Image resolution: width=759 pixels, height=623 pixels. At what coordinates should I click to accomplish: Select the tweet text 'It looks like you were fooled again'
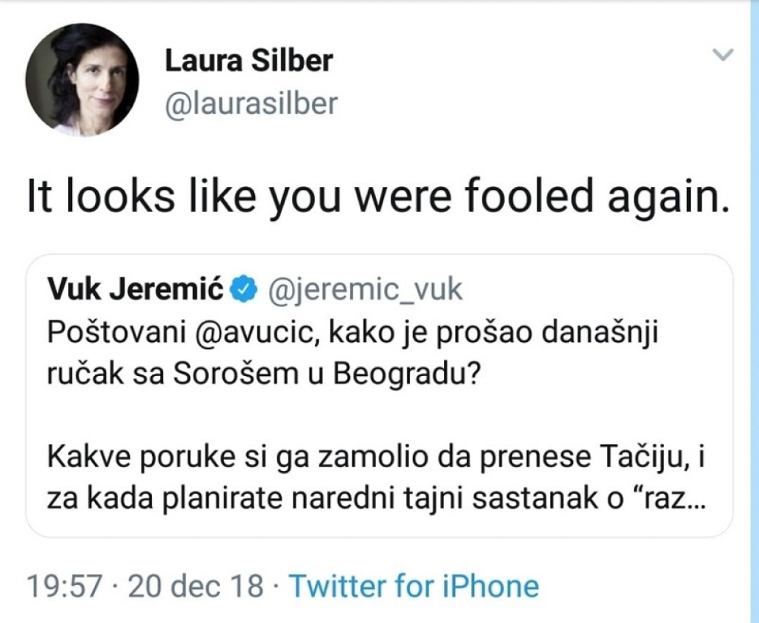[x=379, y=194]
